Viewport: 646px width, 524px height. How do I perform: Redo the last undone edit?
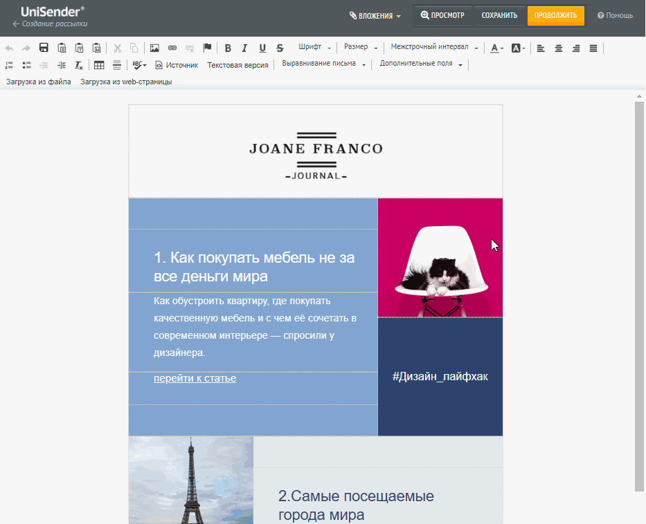[x=26, y=48]
